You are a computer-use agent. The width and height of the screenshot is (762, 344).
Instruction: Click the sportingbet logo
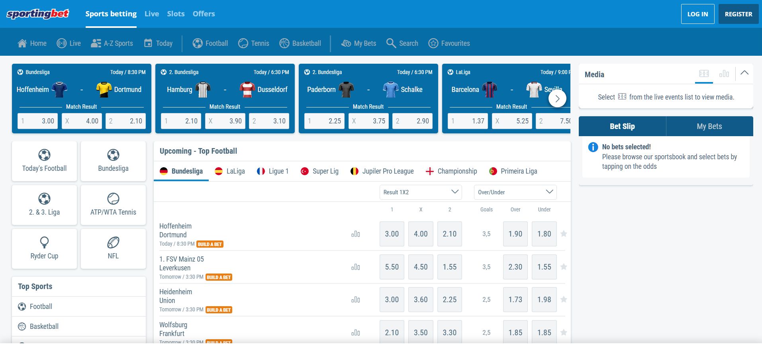point(38,14)
